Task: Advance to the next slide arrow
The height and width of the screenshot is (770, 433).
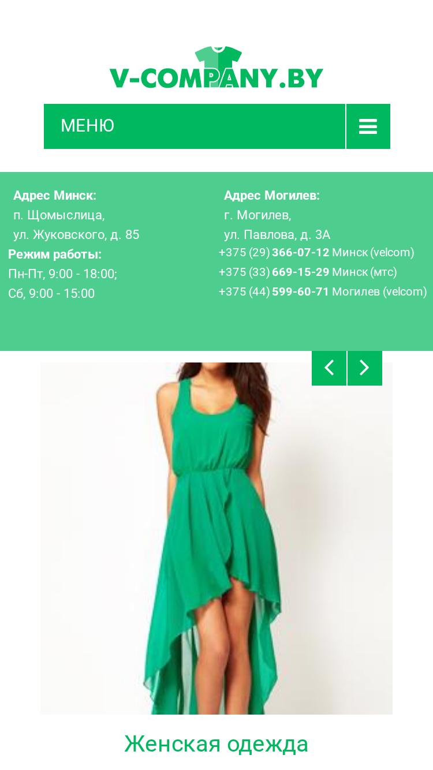Action: (x=365, y=368)
